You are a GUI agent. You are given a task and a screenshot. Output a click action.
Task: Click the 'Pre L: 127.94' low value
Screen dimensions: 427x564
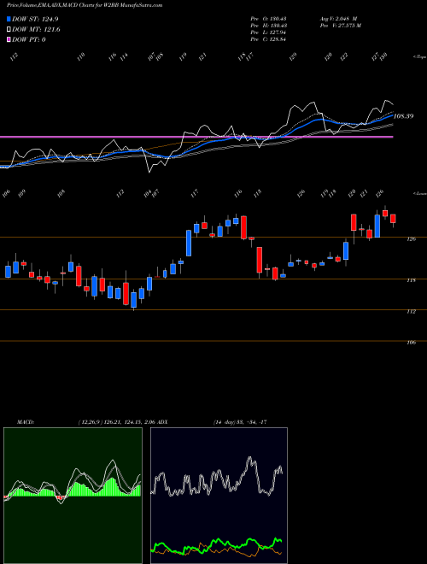point(268,32)
